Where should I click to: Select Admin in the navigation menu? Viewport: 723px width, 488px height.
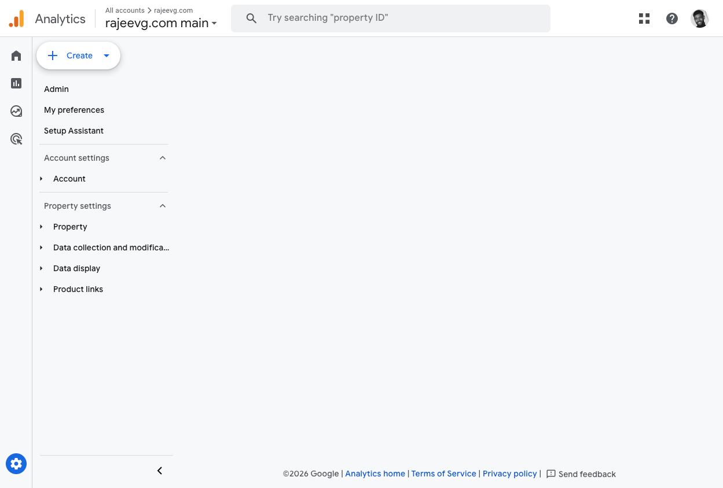click(56, 89)
